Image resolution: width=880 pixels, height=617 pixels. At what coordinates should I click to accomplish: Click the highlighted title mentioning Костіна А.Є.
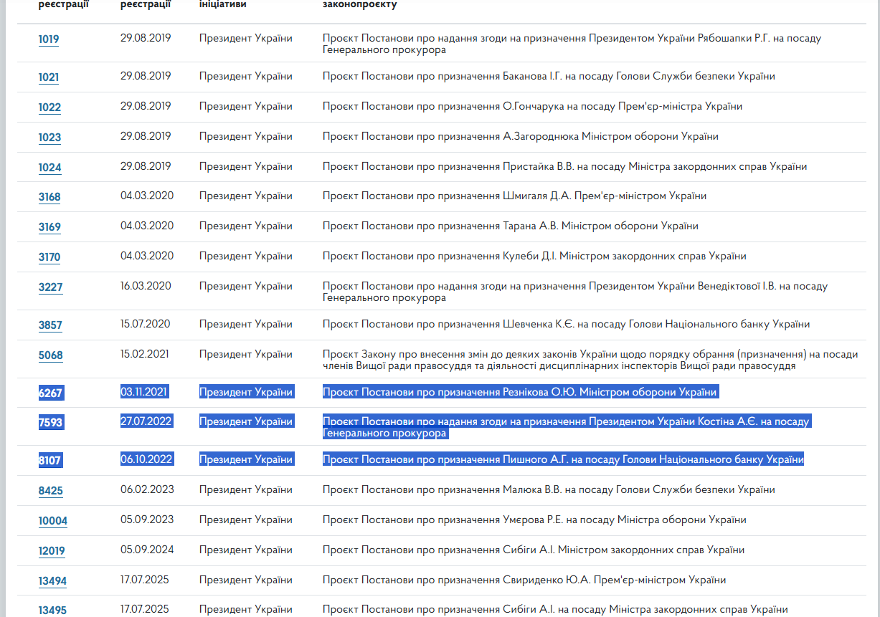pos(566,427)
